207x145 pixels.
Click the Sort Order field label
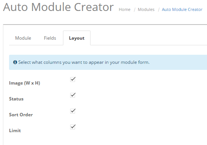(x=21, y=115)
